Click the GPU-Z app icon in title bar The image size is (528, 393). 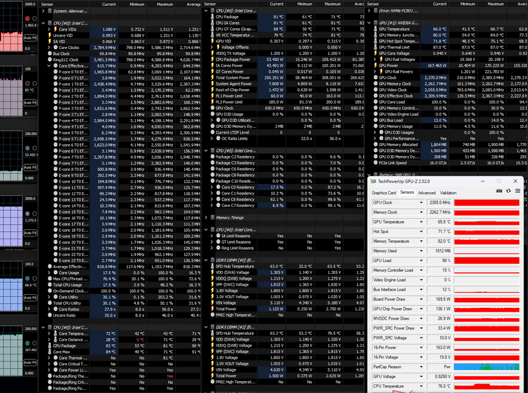point(373,181)
